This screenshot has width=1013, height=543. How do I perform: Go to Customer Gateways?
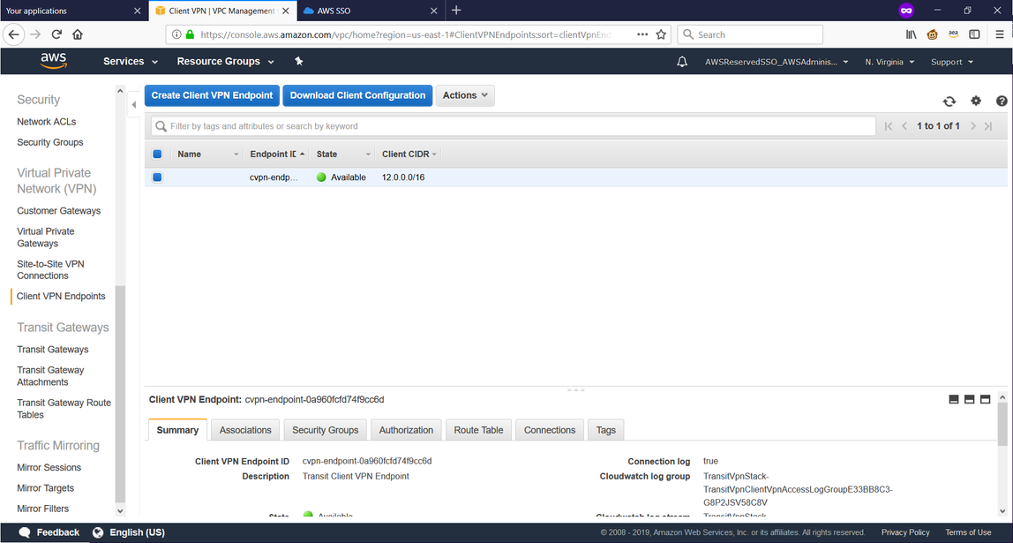(x=59, y=211)
